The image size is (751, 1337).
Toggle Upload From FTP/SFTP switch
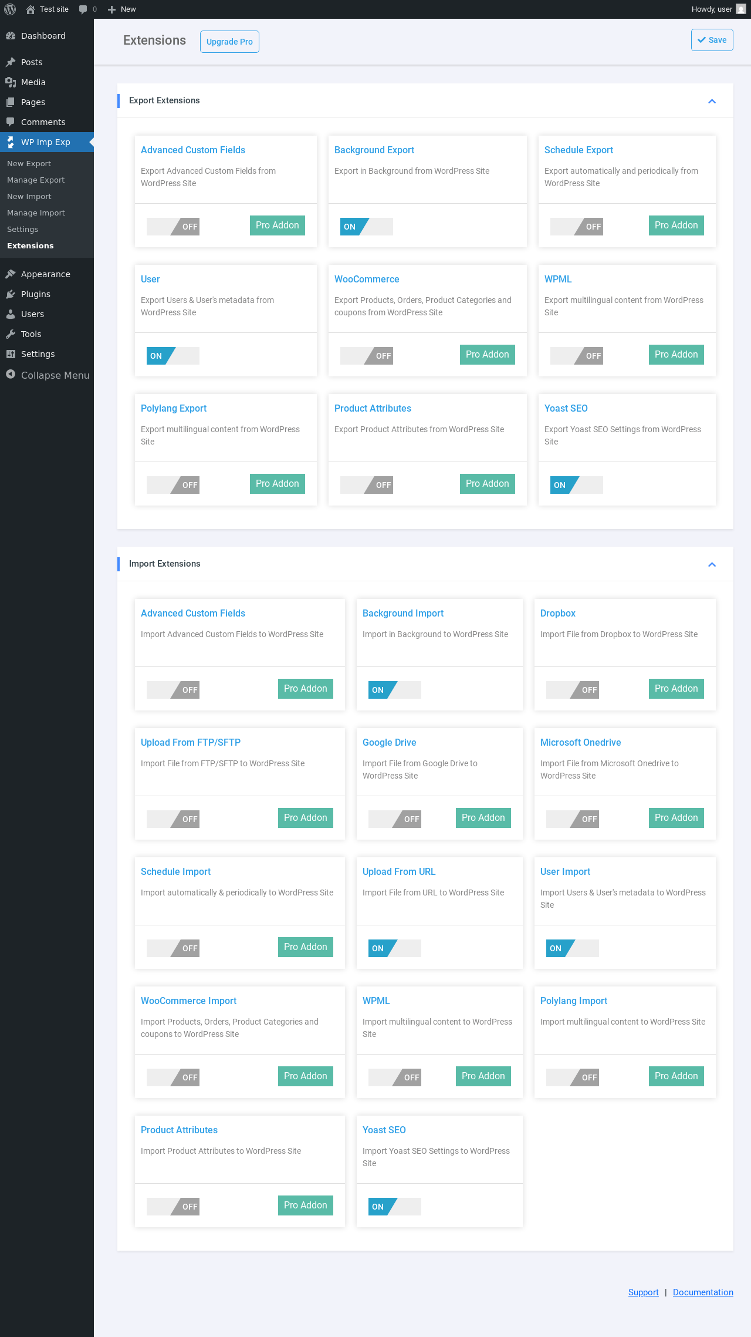pos(173,819)
